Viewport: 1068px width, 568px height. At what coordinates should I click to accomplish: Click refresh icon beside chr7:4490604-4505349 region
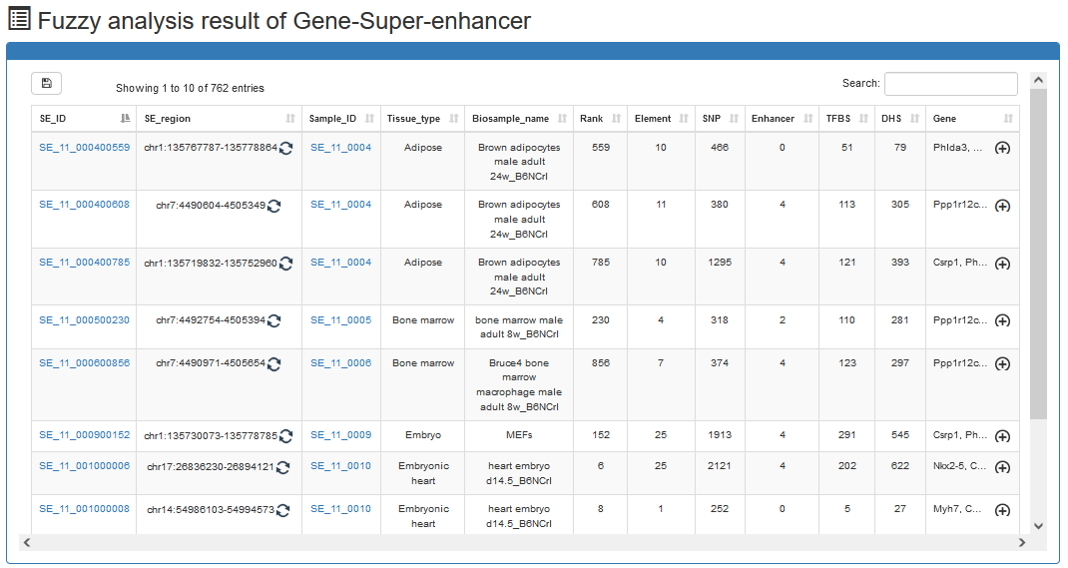click(x=273, y=206)
